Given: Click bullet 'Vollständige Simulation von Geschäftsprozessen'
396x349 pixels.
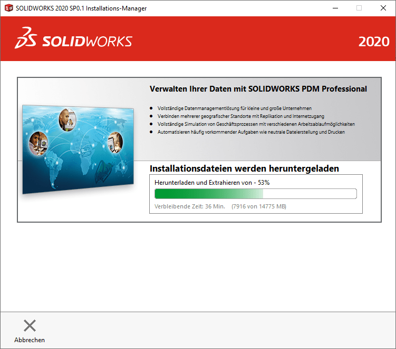Looking at the screenshot, I should point(256,124).
